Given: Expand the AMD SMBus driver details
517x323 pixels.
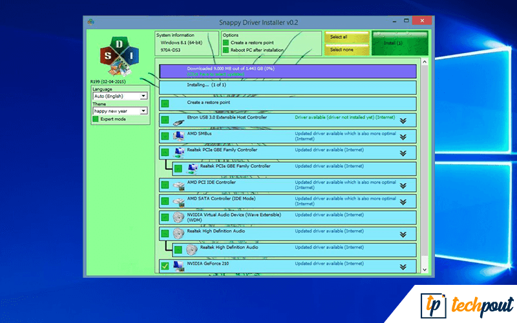Looking at the screenshot, I should tap(403, 137).
